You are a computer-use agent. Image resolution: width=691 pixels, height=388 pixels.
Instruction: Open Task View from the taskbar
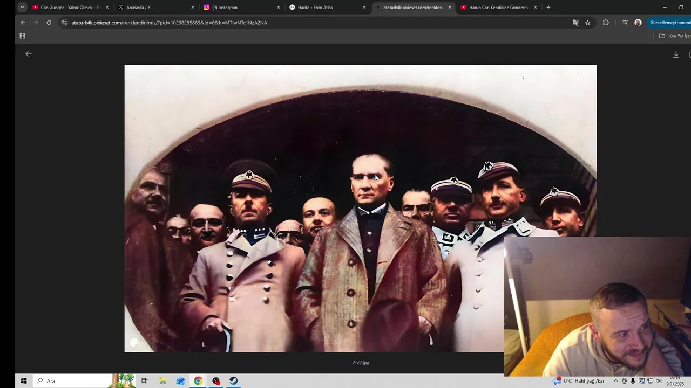click(145, 381)
